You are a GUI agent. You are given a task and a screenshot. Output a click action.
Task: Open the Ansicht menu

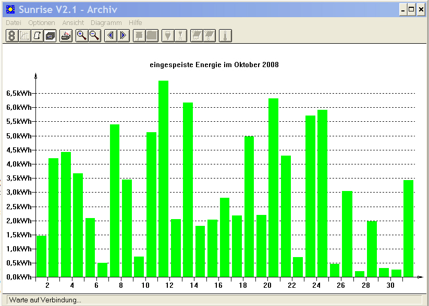[x=73, y=23]
